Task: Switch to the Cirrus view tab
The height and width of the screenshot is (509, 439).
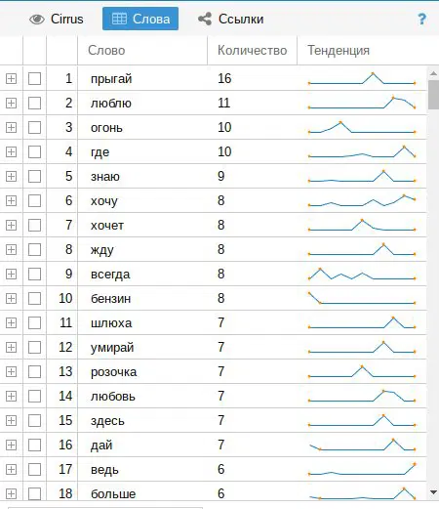Action: [x=57, y=19]
